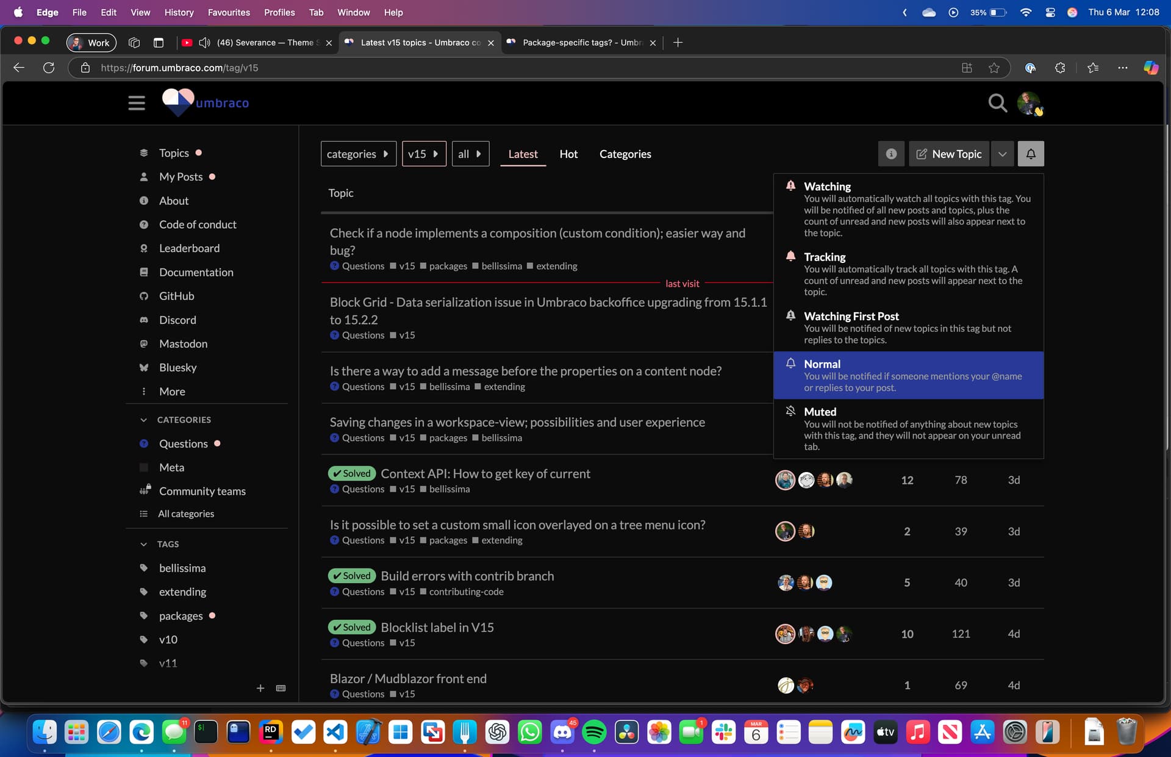The width and height of the screenshot is (1171, 757).
Task: Open split screen icon in address bar
Action: point(967,68)
